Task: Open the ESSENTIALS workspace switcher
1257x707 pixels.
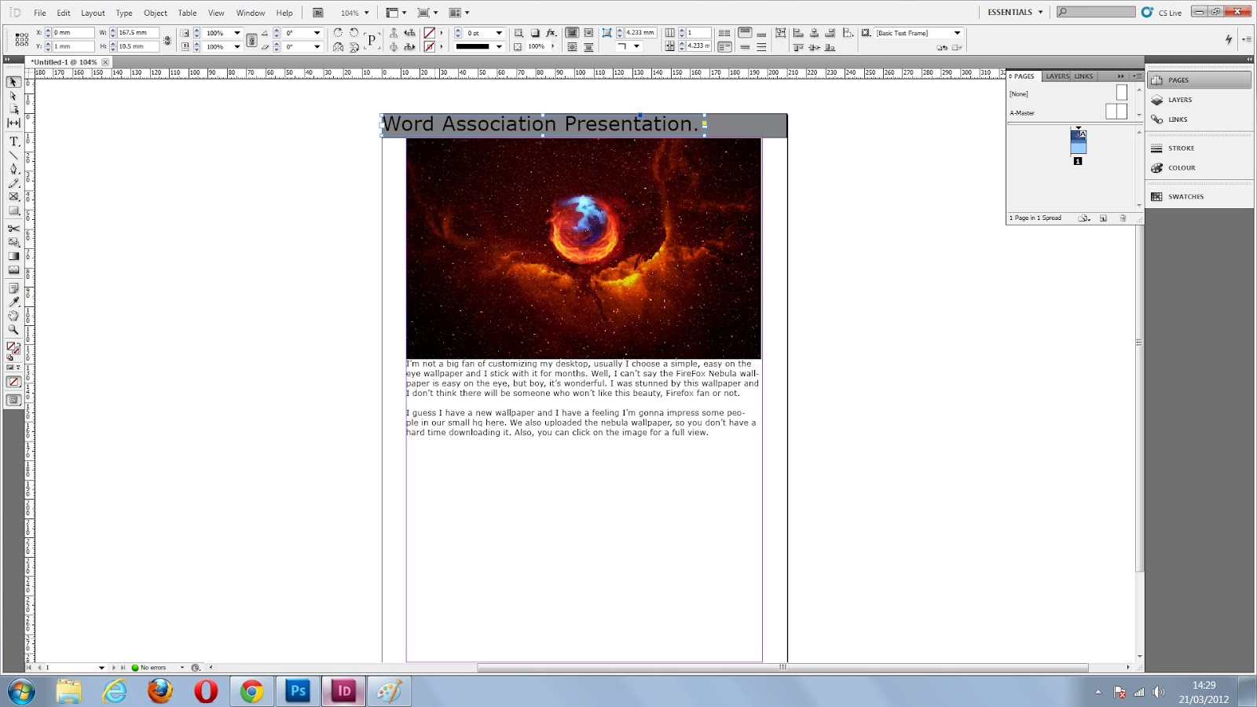Action: (1013, 12)
